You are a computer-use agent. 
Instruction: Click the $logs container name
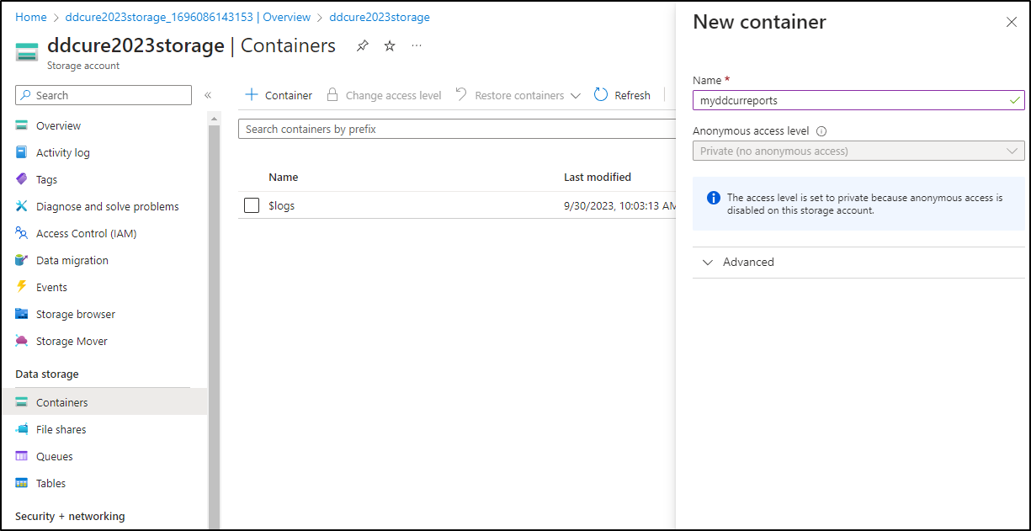pyautogui.click(x=282, y=205)
